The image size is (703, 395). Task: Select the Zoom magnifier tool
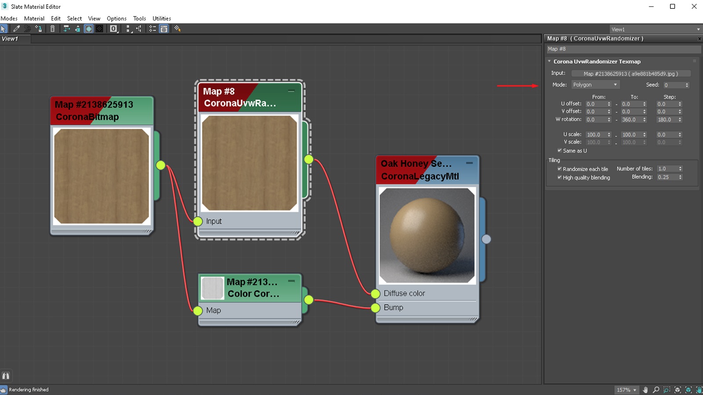[656, 390]
